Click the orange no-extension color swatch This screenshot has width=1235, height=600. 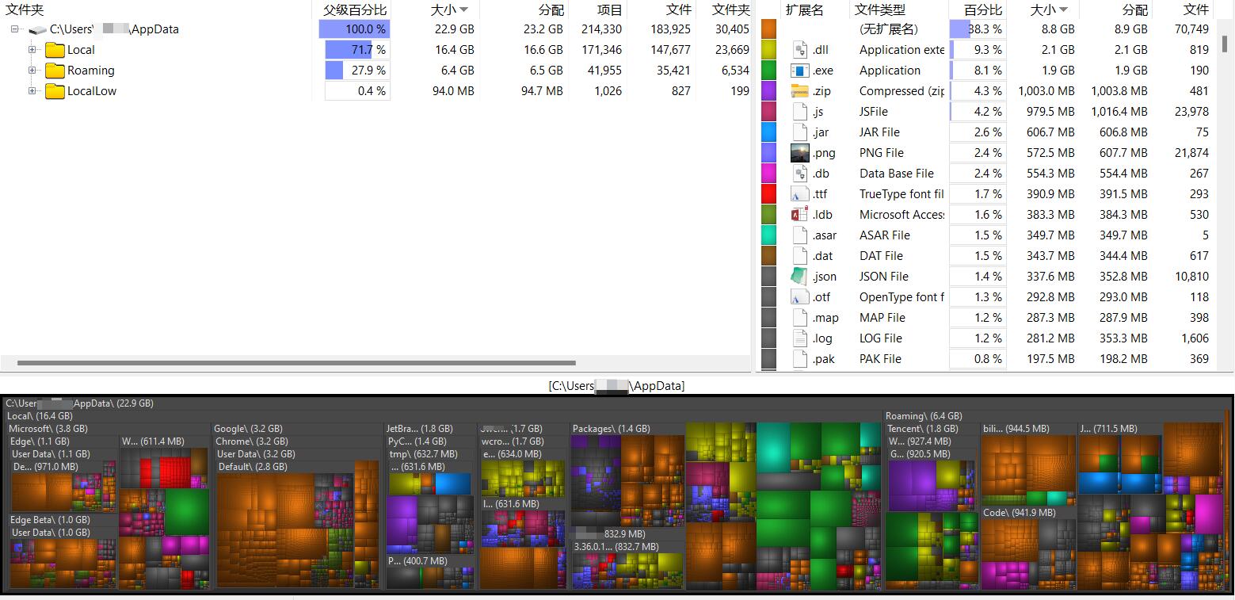pyautogui.click(x=768, y=29)
